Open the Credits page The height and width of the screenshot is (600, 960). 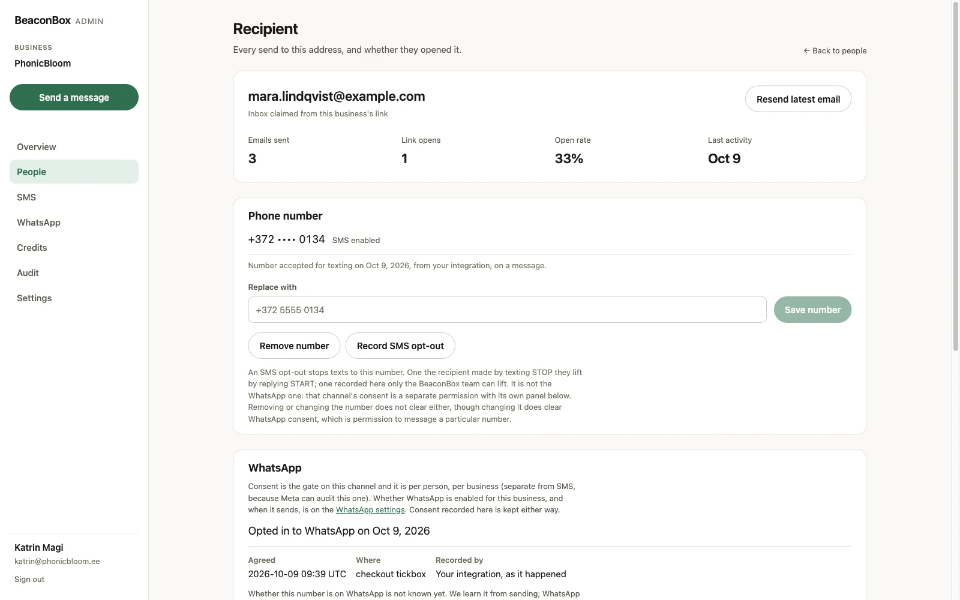click(74, 248)
